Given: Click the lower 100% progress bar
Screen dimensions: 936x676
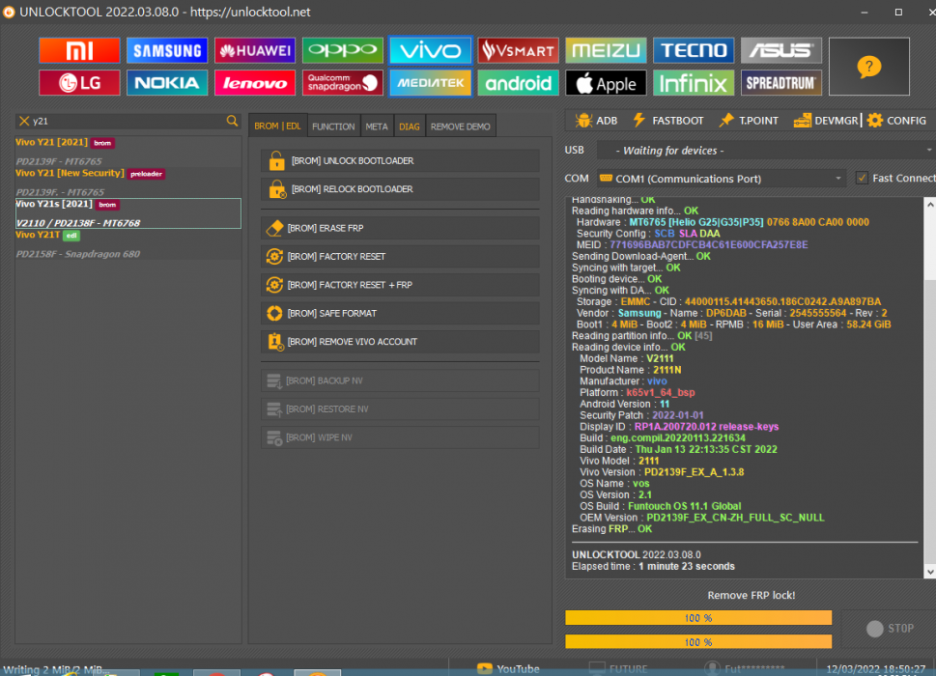Looking at the screenshot, I should click(698, 642).
